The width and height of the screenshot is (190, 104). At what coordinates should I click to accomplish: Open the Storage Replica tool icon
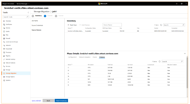tap(4, 77)
